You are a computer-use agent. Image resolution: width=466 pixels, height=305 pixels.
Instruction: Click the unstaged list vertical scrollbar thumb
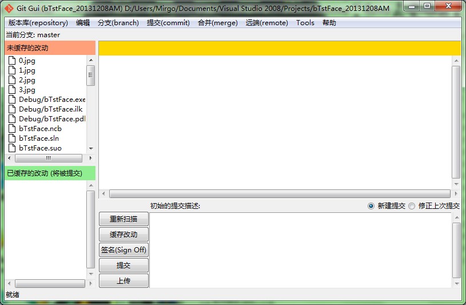[91, 76]
